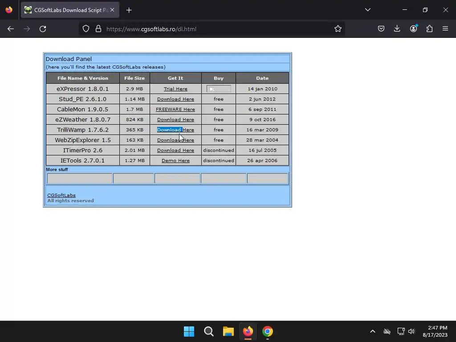Image resolution: width=456 pixels, height=342 pixels.
Task: Open a new tab
Action: click(x=129, y=10)
